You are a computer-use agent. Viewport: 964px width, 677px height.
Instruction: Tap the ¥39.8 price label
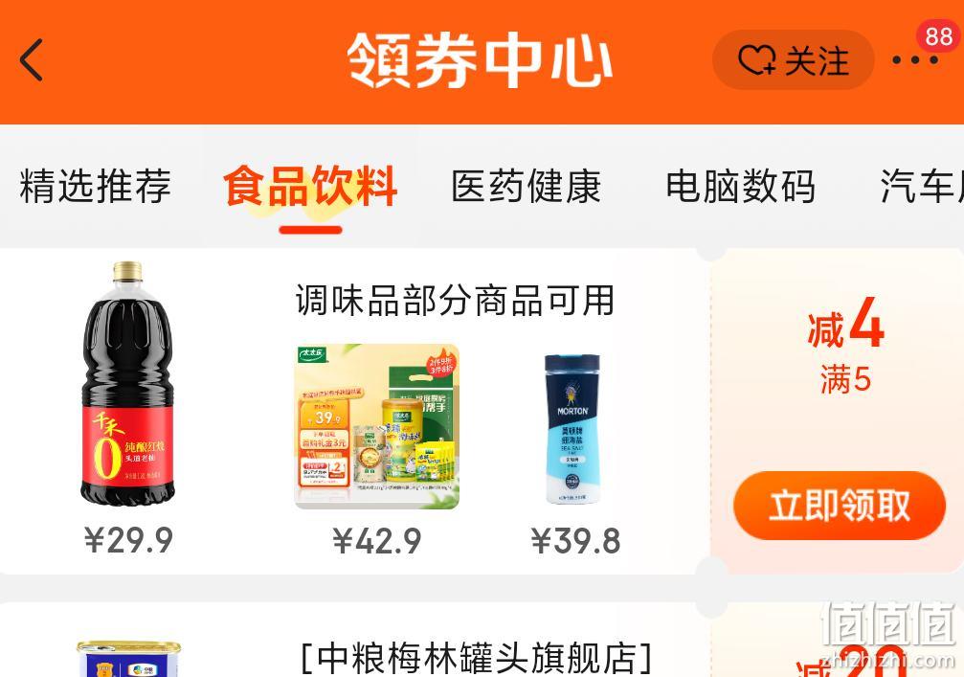[x=576, y=541]
